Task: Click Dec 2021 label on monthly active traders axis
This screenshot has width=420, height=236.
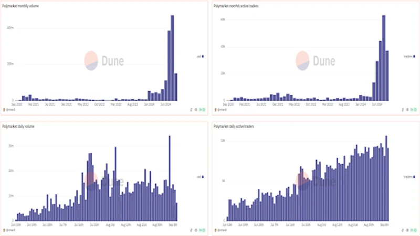Action: pyautogui.click(x=278, y=104)
